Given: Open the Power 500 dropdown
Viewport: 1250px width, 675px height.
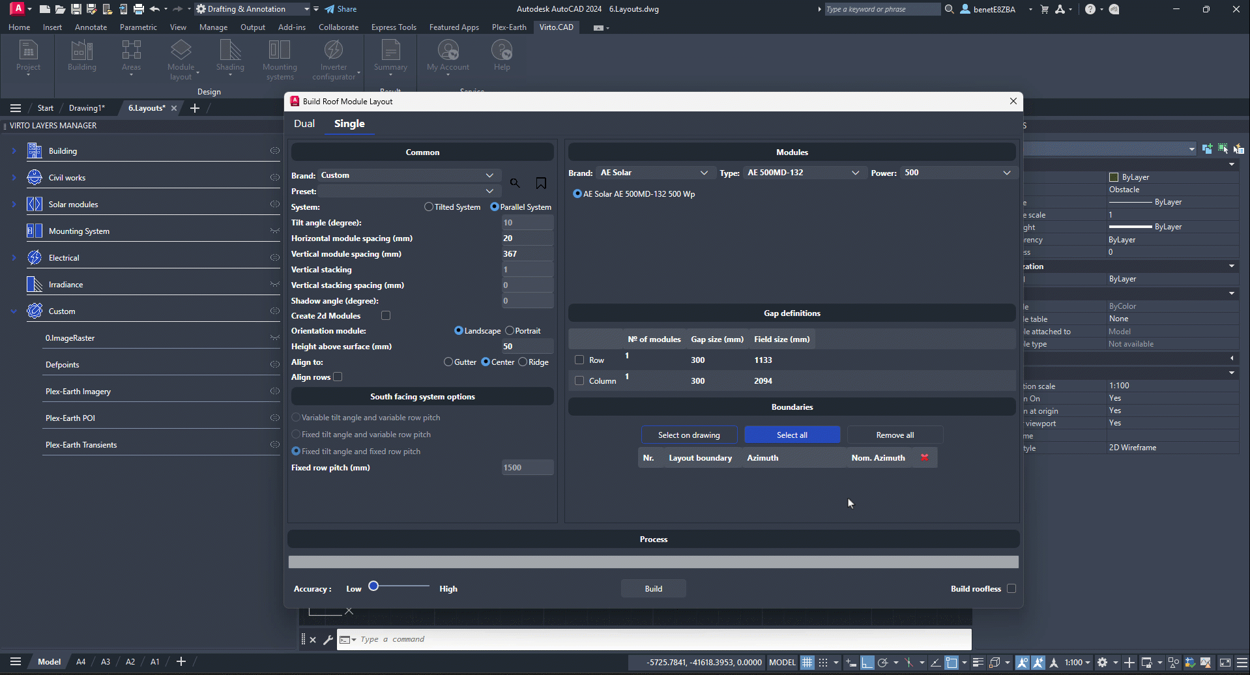Looking at the screenshot, I should pyautogui.click(x=958, y=173).
